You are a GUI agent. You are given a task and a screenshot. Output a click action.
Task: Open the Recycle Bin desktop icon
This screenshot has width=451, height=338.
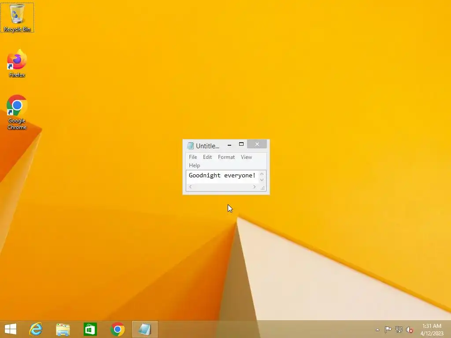point(17,17)
